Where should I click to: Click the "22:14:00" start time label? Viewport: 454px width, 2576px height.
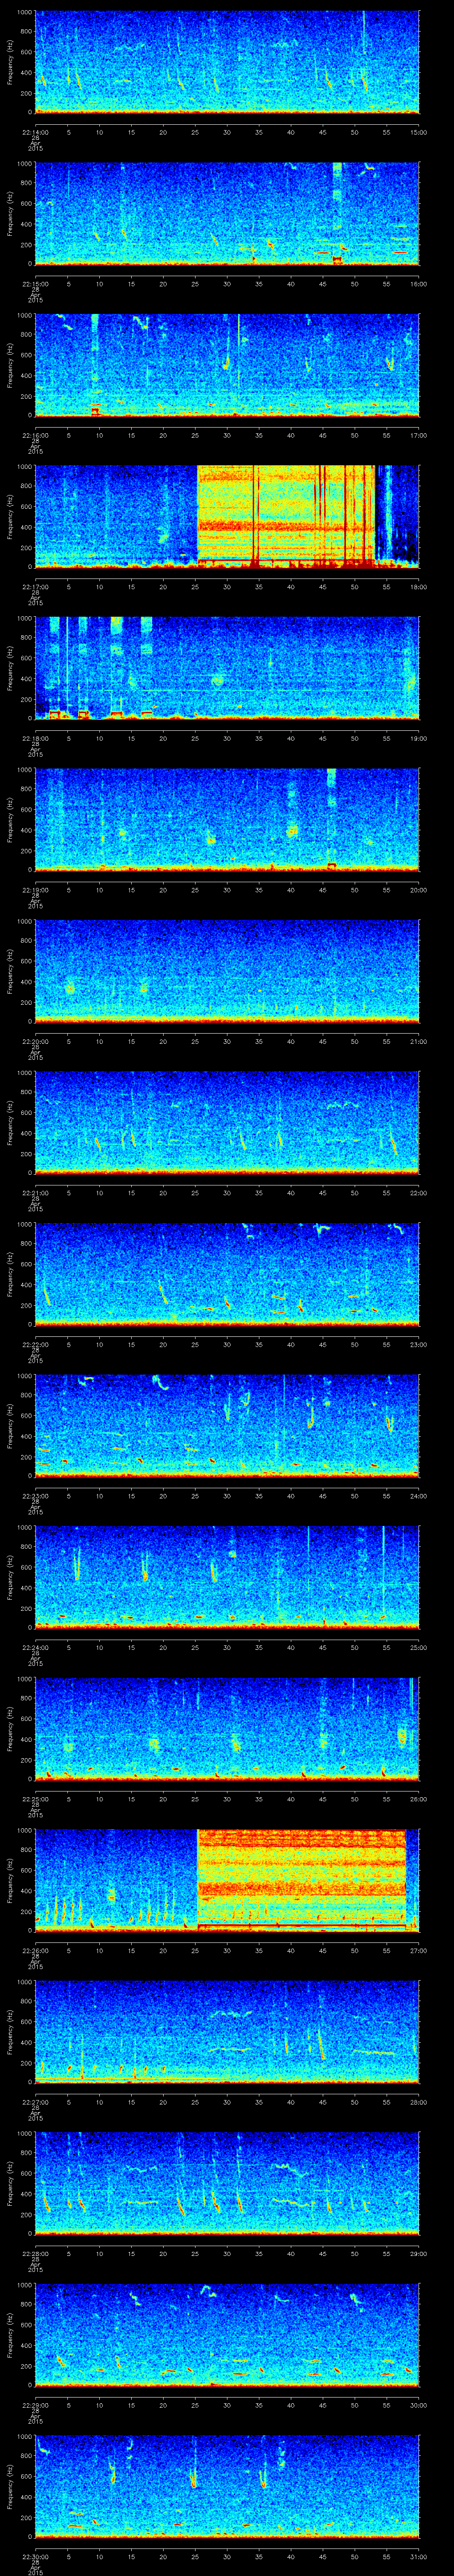point(35,132)
